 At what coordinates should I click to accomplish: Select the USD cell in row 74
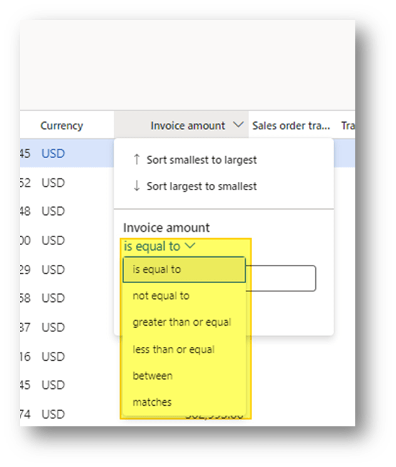click(53, 414)
